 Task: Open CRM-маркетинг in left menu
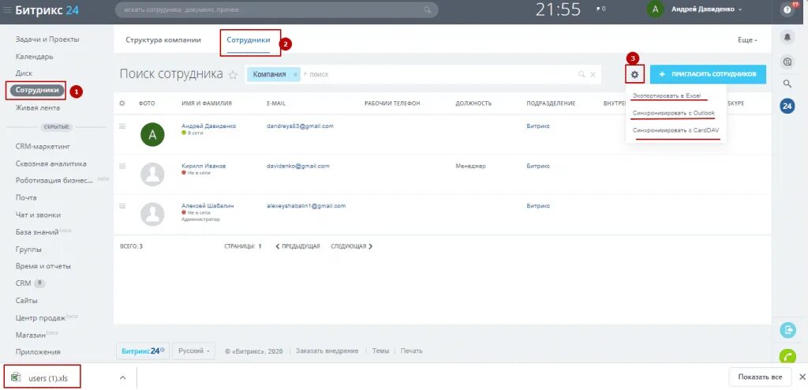tap(43, 147)
